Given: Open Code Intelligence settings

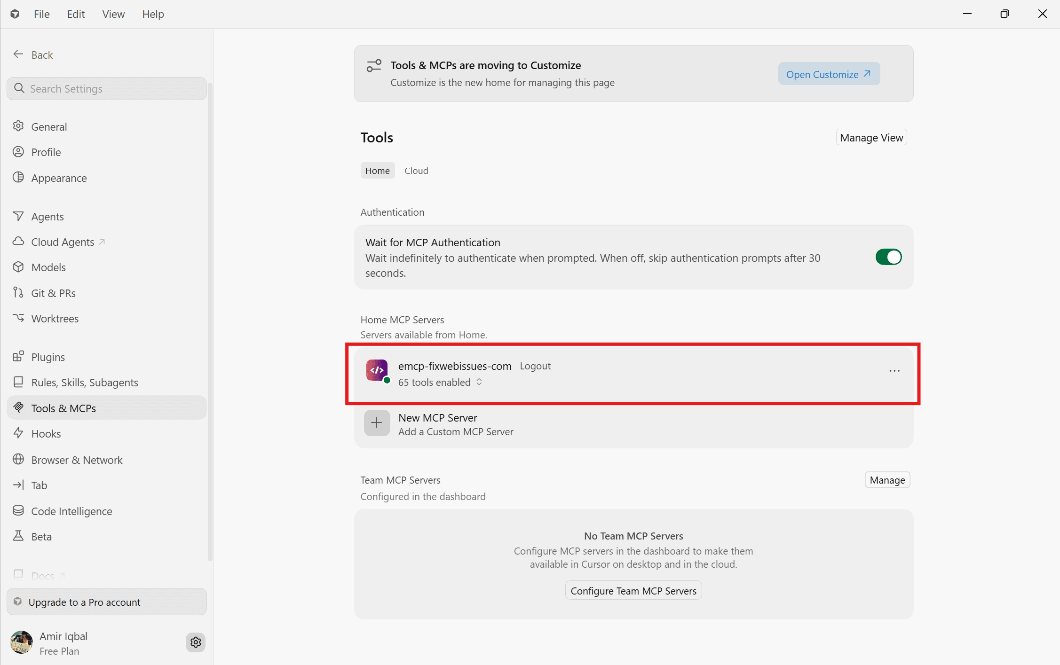Looking at the screenshot, I should 107,511.
